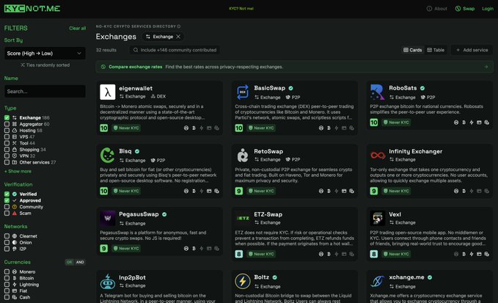Click eigenwallet's Never KYC badge

pyautogui.click(x=126, y=128)
